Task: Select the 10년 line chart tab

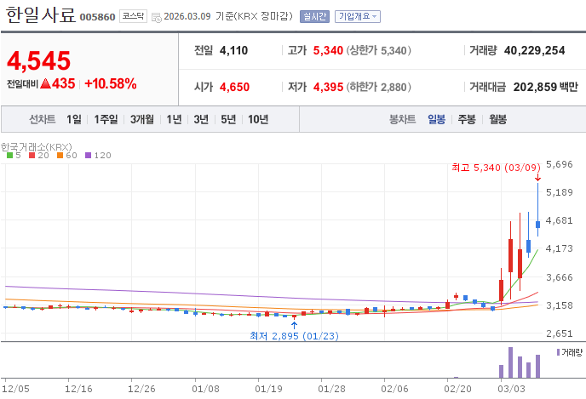Action: [258, 119]
